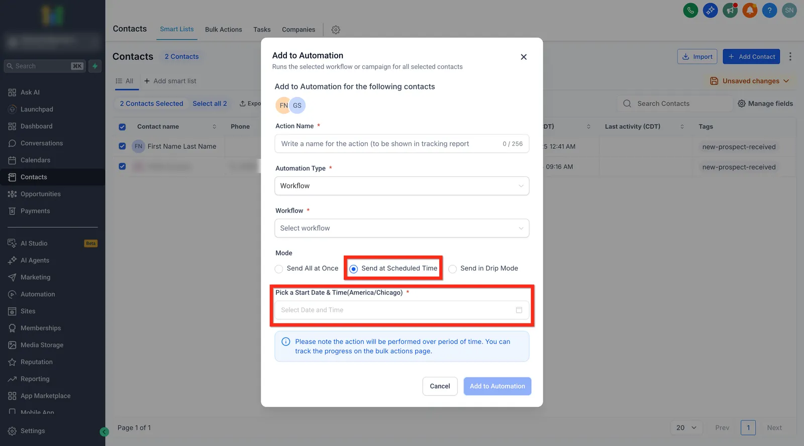The height and width of the screenshot is (446, 804).
Task: Expand the Unsaved changes dropdown
Action: click(749, 81)
